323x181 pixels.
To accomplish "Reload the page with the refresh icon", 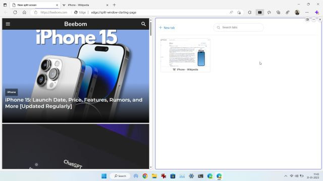I will click(15, 12).
